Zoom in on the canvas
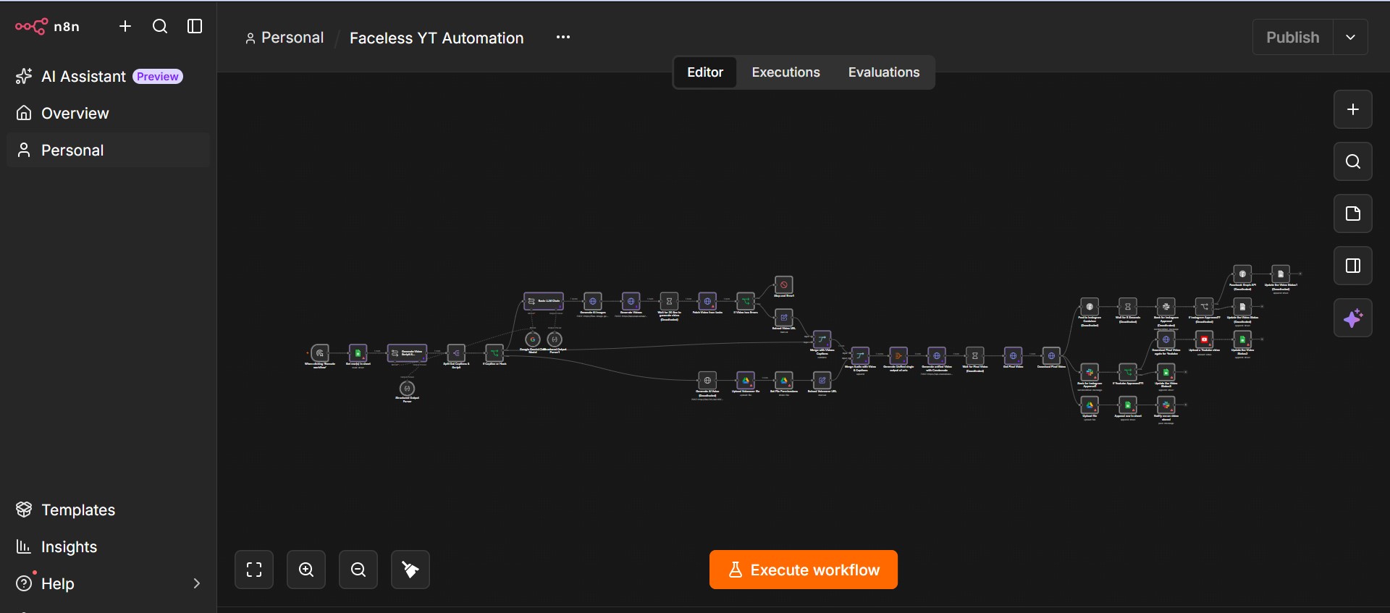 tap(306, 570)
